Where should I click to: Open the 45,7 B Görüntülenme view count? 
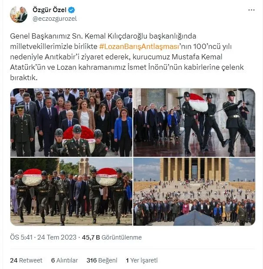pyautogui.click(x=112, y=237)
